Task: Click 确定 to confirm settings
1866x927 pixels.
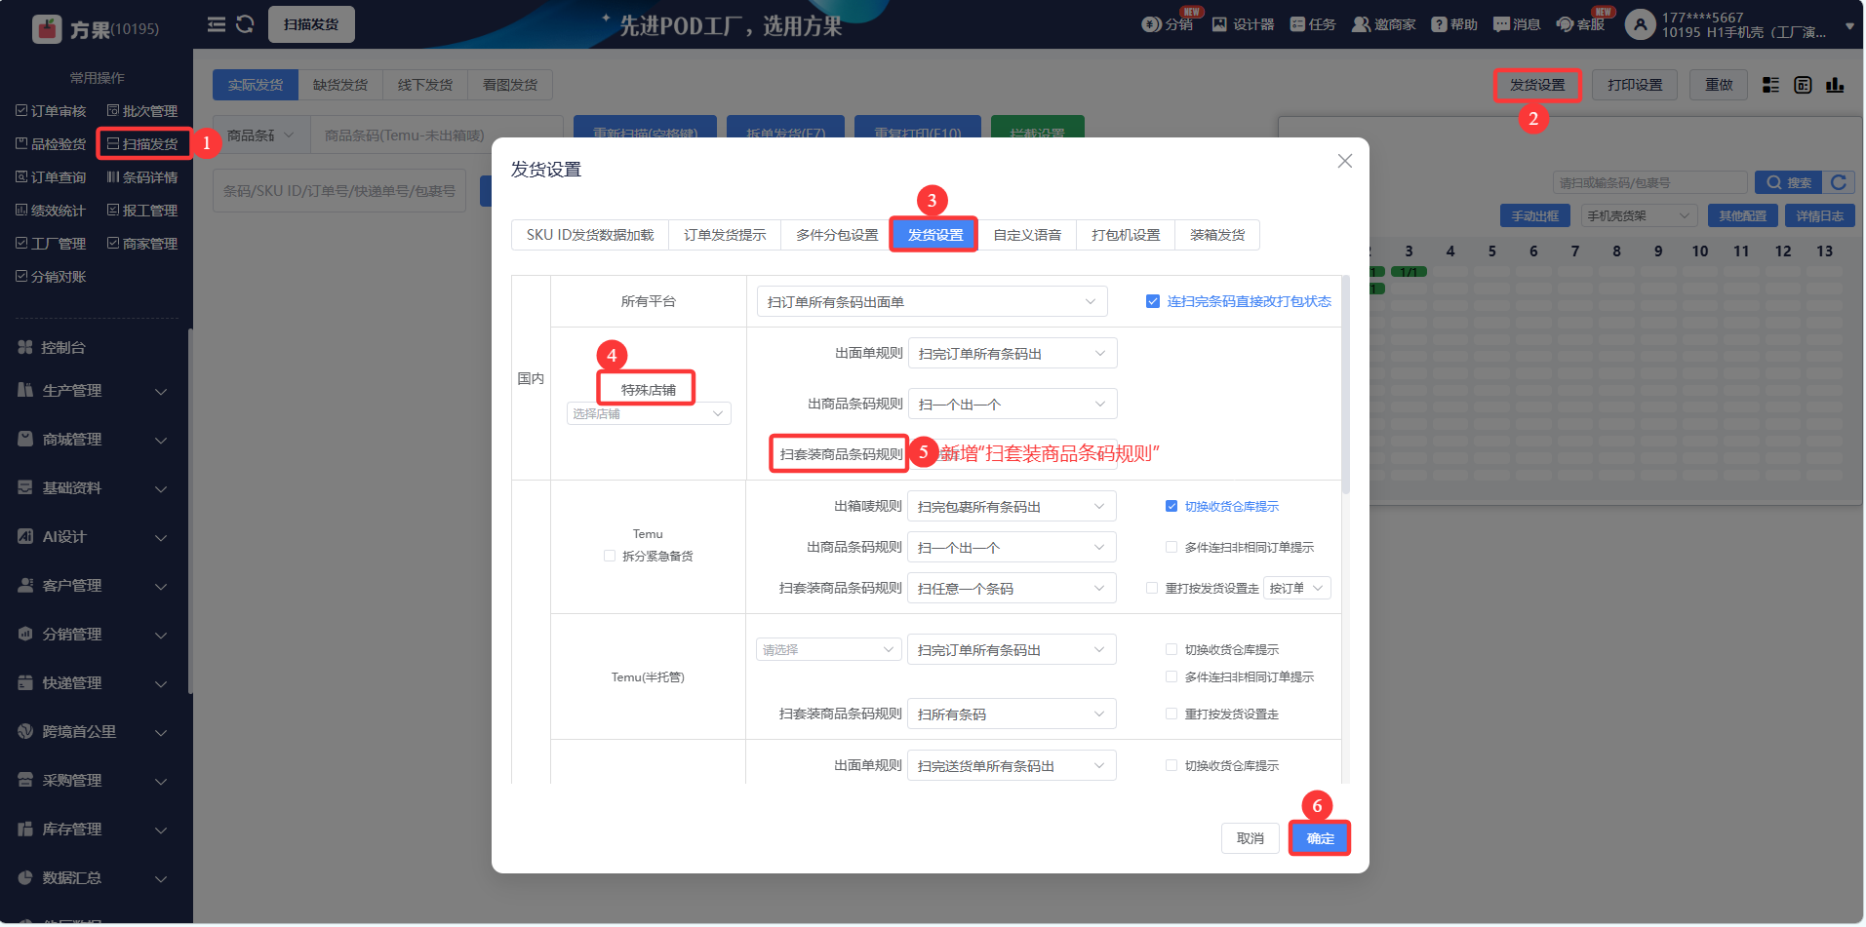Action: [1320, 838]
